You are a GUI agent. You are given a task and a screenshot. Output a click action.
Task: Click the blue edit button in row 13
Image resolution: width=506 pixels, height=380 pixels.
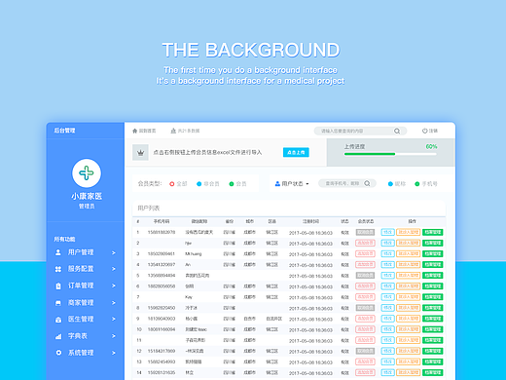point(387,361)
